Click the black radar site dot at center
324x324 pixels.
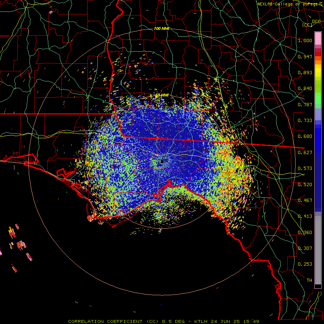(162, 162)
